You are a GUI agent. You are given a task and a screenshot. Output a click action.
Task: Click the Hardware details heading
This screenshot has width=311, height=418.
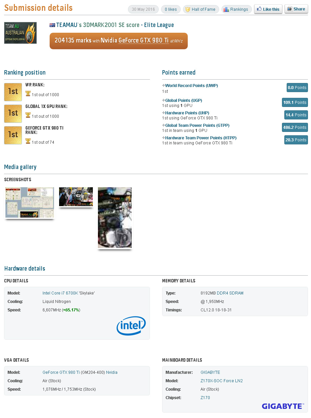click(x=25, y=269)
